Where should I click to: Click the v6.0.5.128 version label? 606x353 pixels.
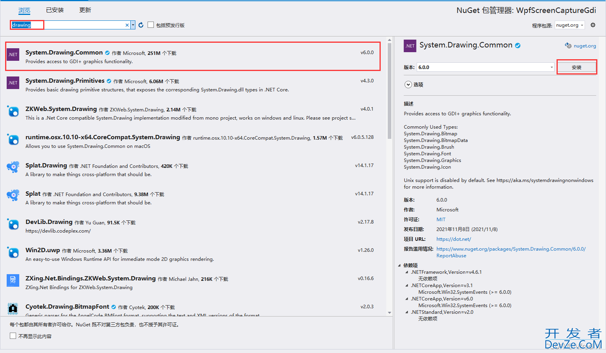coord(362,137)
